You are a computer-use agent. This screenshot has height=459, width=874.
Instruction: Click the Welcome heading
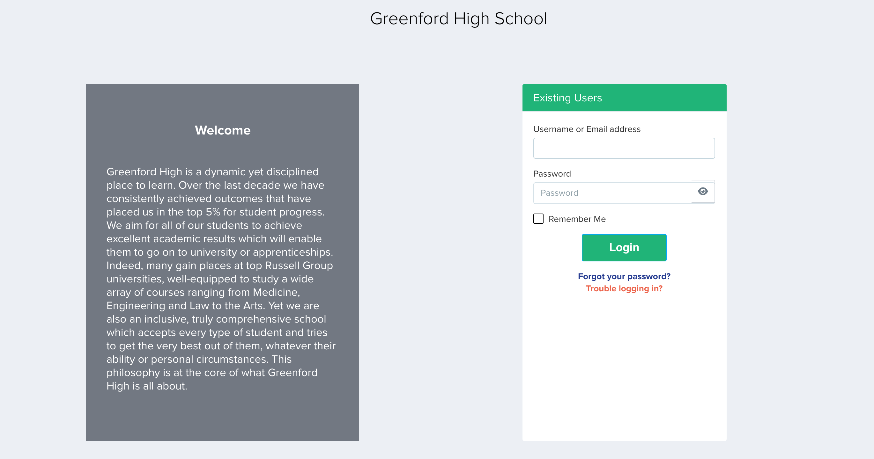(223, 130)
